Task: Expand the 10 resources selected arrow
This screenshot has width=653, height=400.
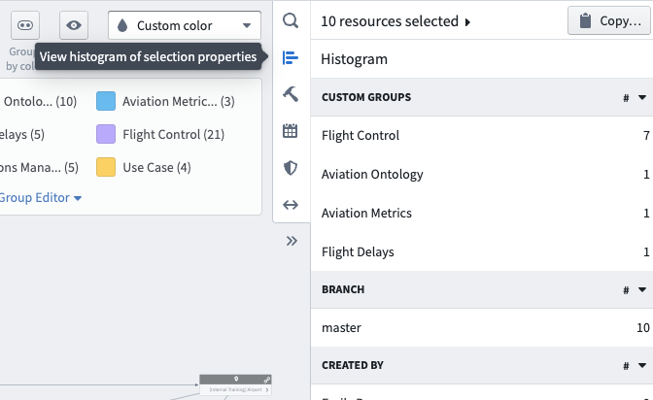Action: click(x=467, y=22)
